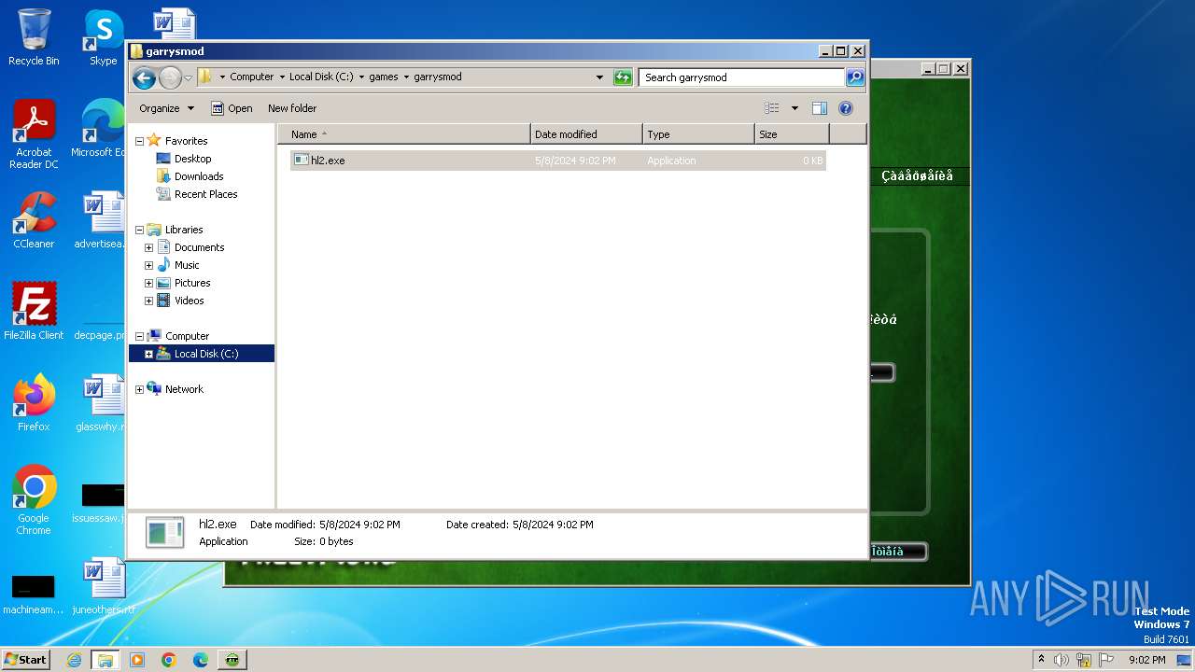The image size is (1195, 672).
Task: Toggle the preview pane button
Action: (819, 108)
